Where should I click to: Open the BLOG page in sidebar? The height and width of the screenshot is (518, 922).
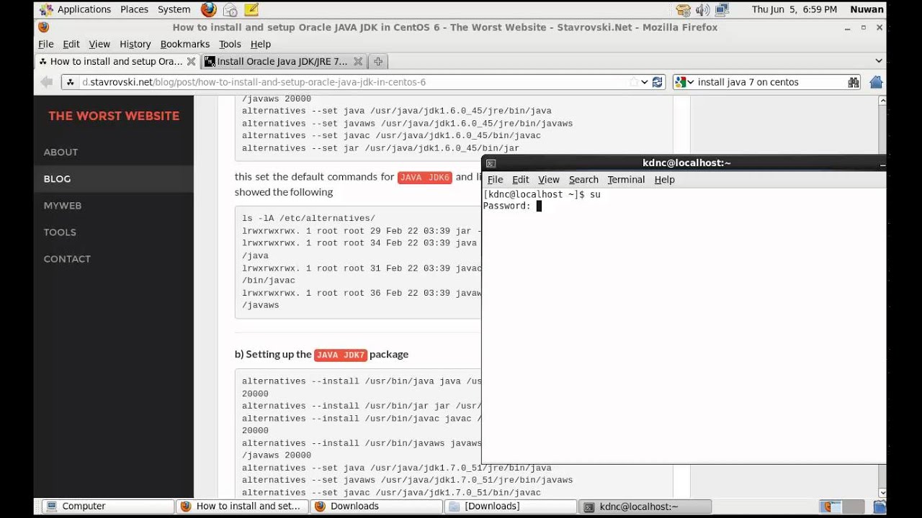(x=57, y=178)
